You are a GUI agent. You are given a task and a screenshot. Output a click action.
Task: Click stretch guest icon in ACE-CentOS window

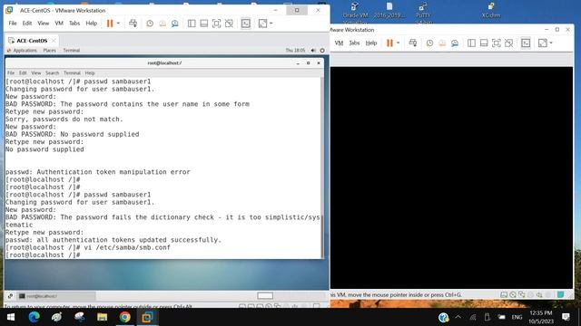click(x=262, y=24)
